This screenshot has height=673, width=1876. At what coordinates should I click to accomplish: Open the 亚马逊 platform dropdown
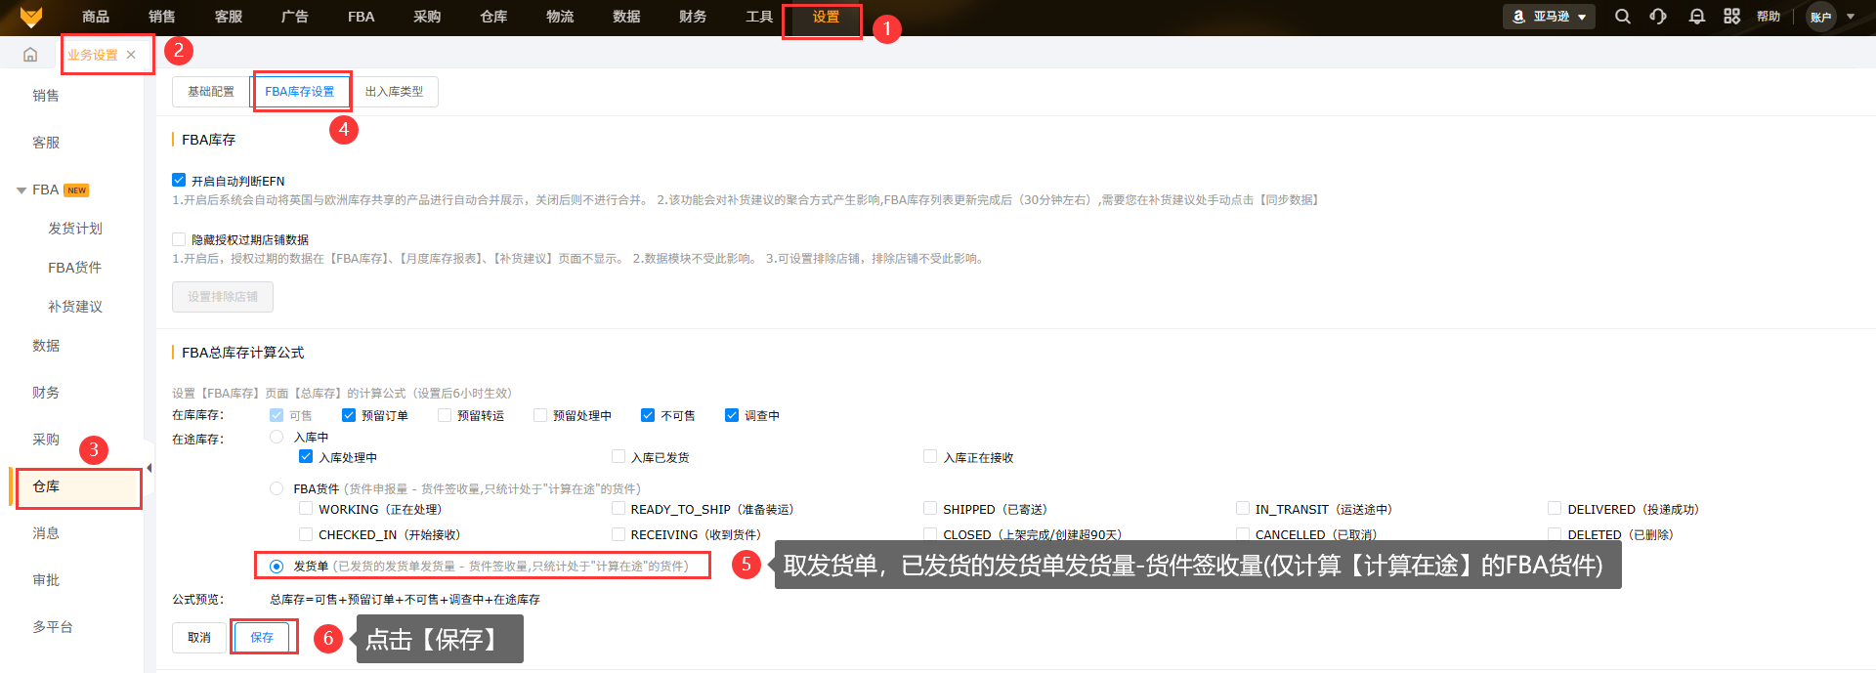1549,17
